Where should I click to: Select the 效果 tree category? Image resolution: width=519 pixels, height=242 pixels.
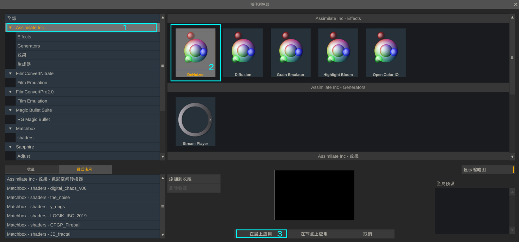(87, 55)
